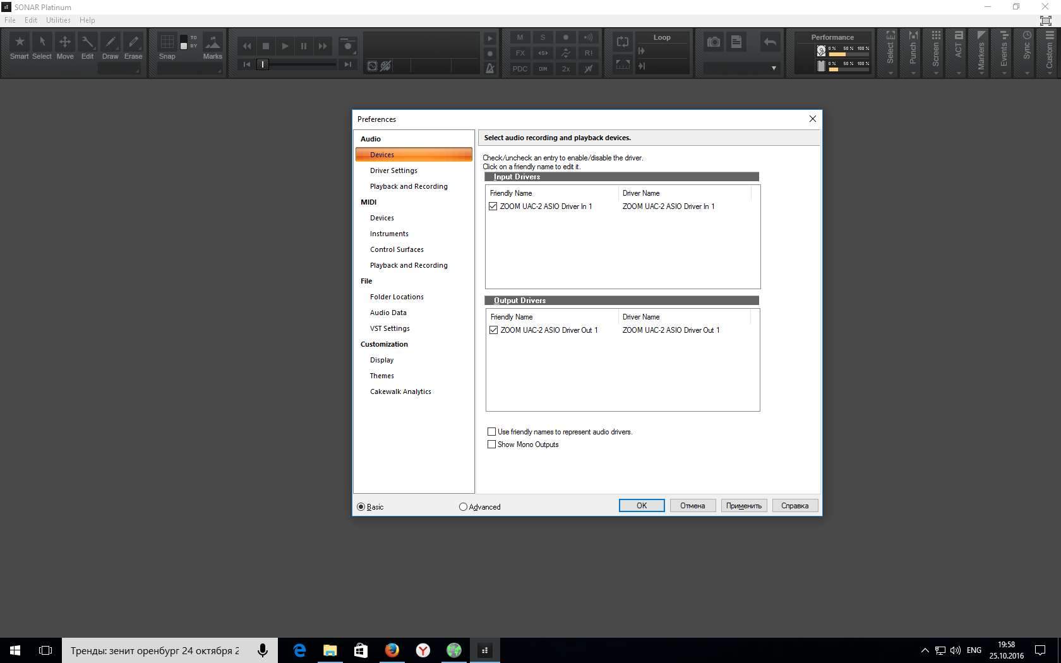Click the camera screenset icon
Screen dimensions: 1061x663
[x=714, y=42]
